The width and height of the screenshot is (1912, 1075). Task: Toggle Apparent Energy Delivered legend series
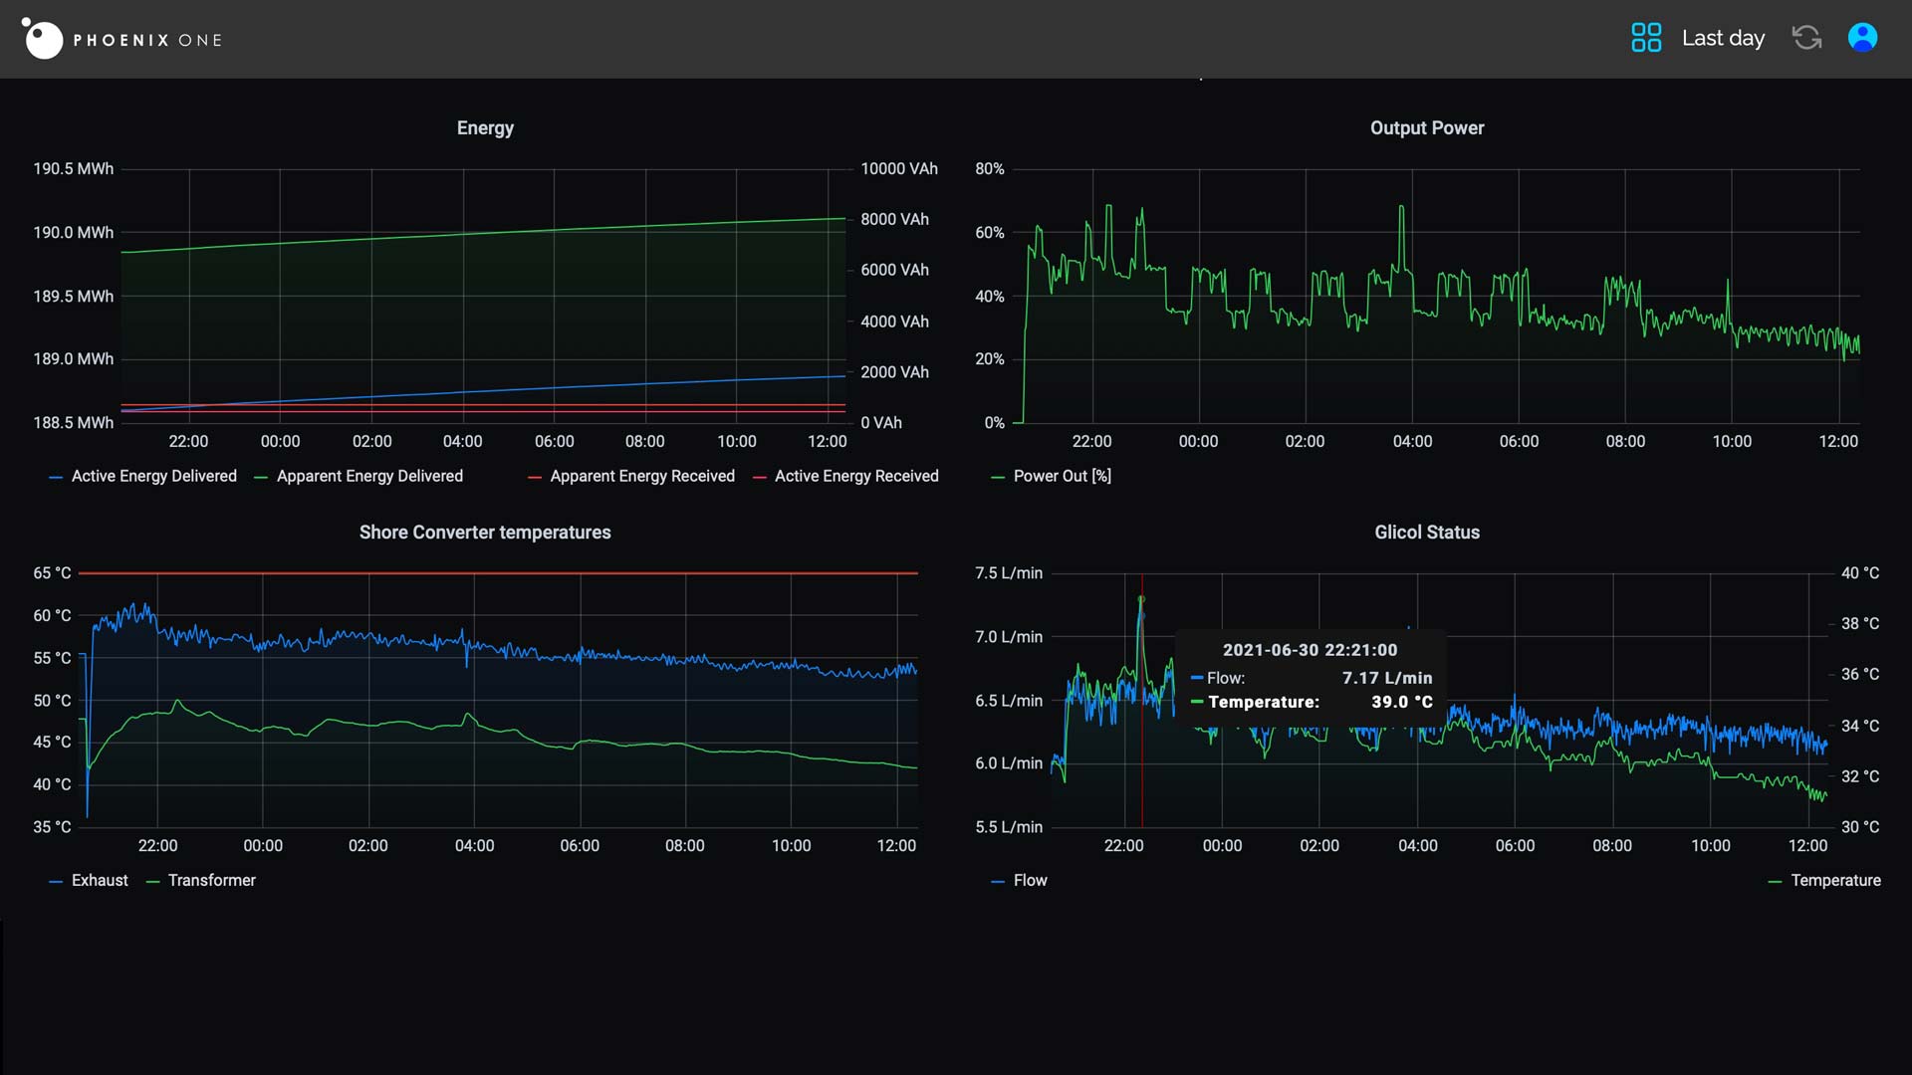point(369,477)
